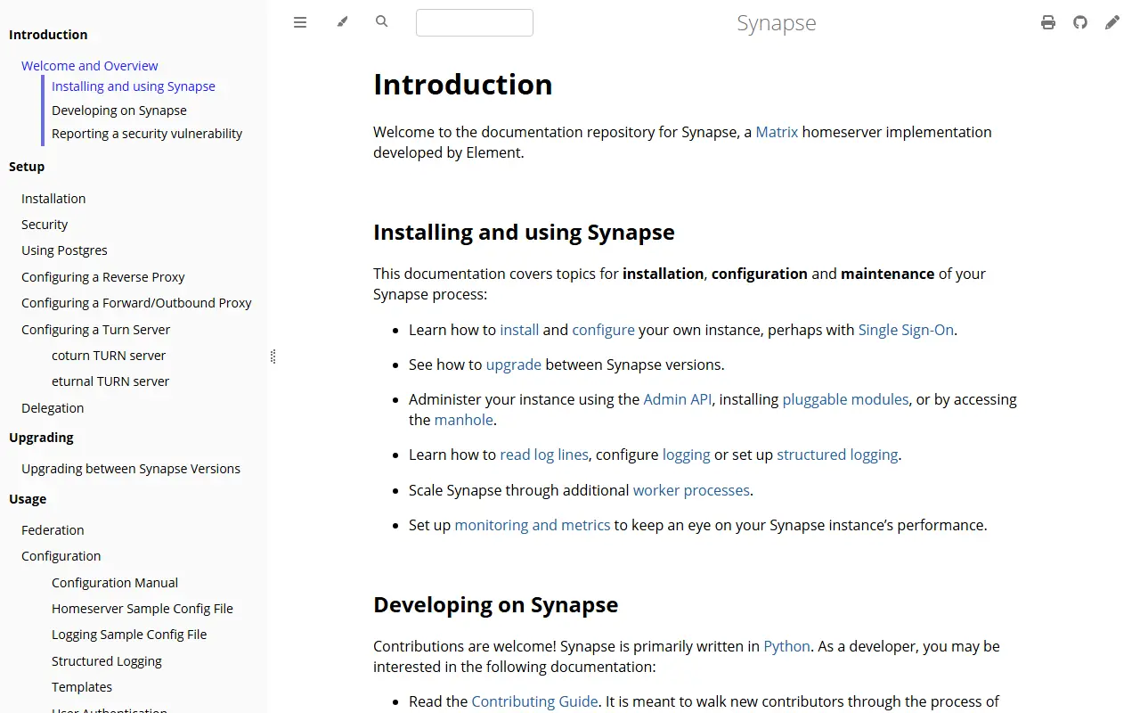Screen dimensions: 1140x713
Task: Select coturn TURN server entry
Action: pos(109,356)
